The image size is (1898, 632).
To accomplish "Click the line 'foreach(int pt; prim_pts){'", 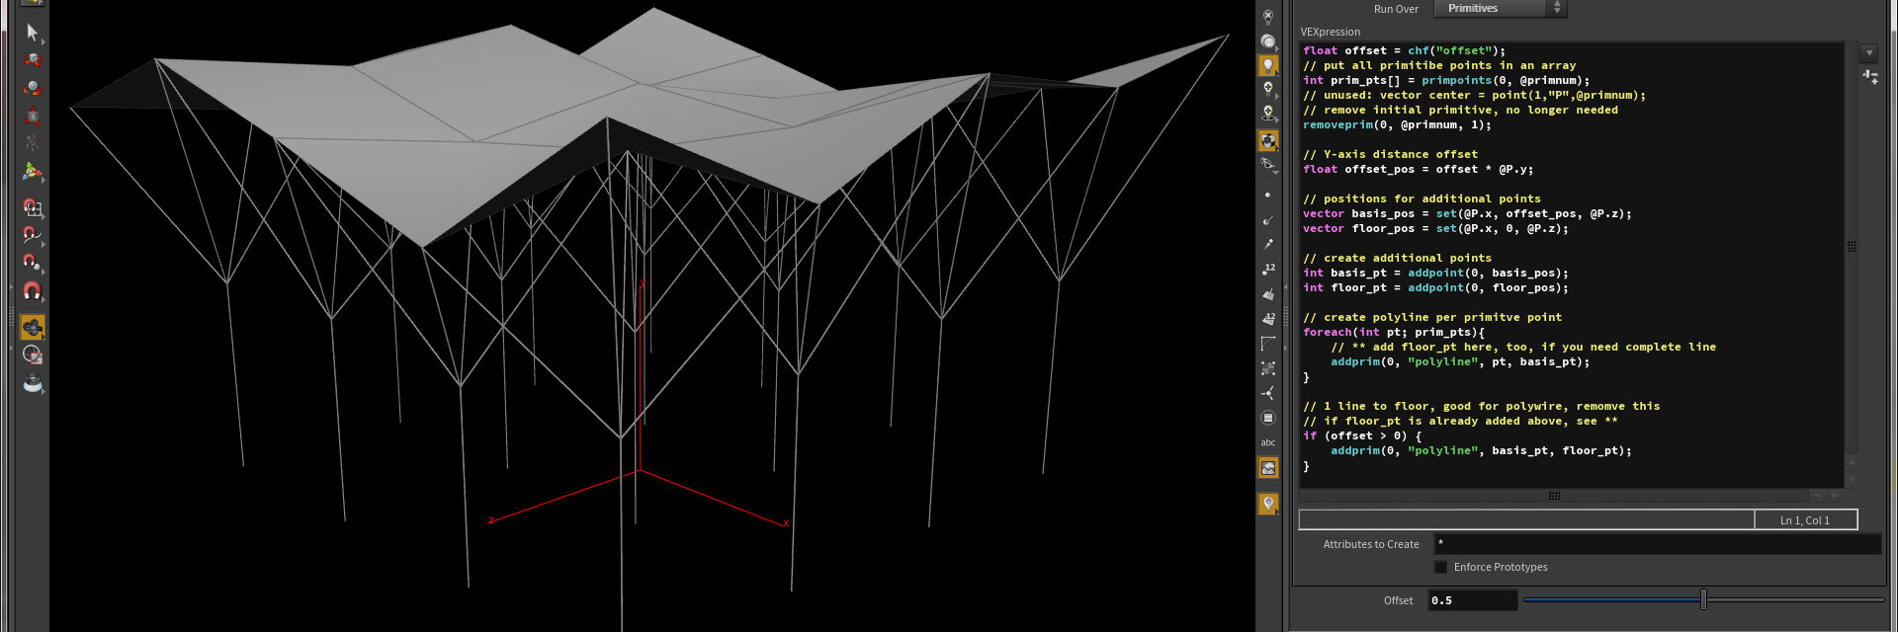I will [x=1393, y=332].
